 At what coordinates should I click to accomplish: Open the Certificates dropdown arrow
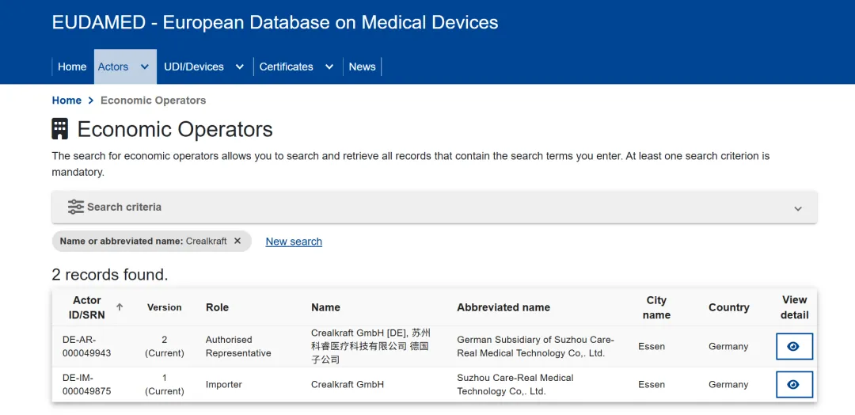pos(329,67)
